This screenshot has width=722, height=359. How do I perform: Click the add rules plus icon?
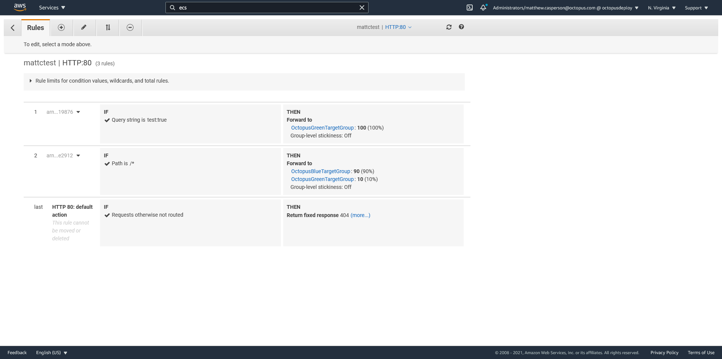pos(61,27)
